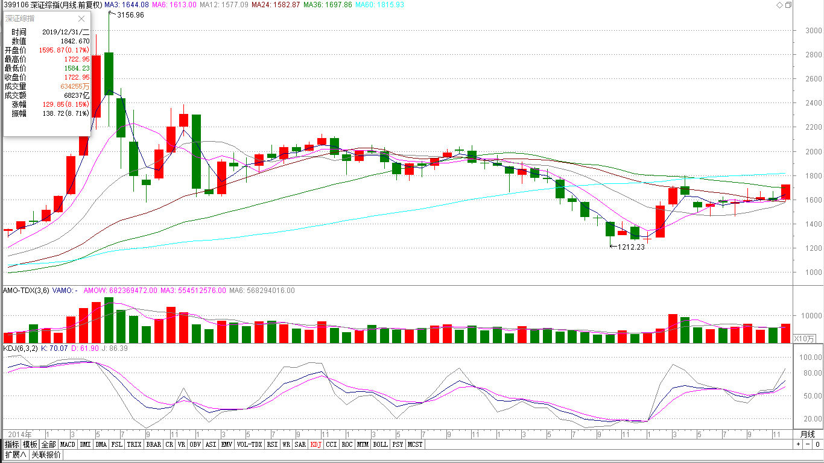Viewport: 824px width, 463px height.
Task: Switch indicator to PSY
Action: pyautogui.click(x=398, y=444)
